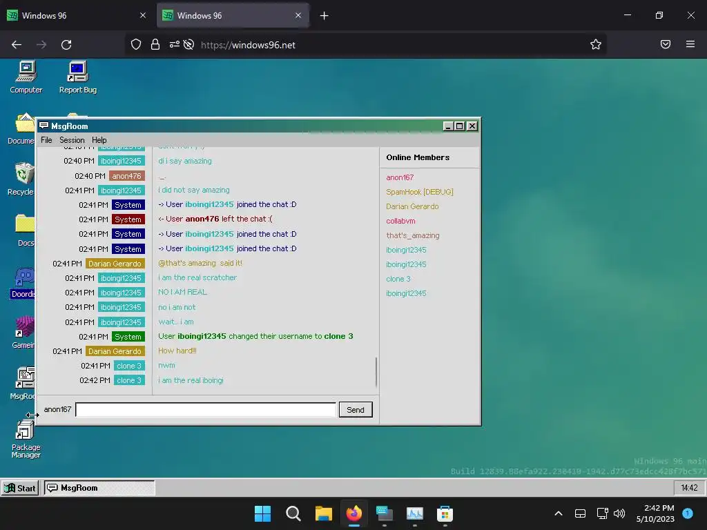Reload the current page

66,45
